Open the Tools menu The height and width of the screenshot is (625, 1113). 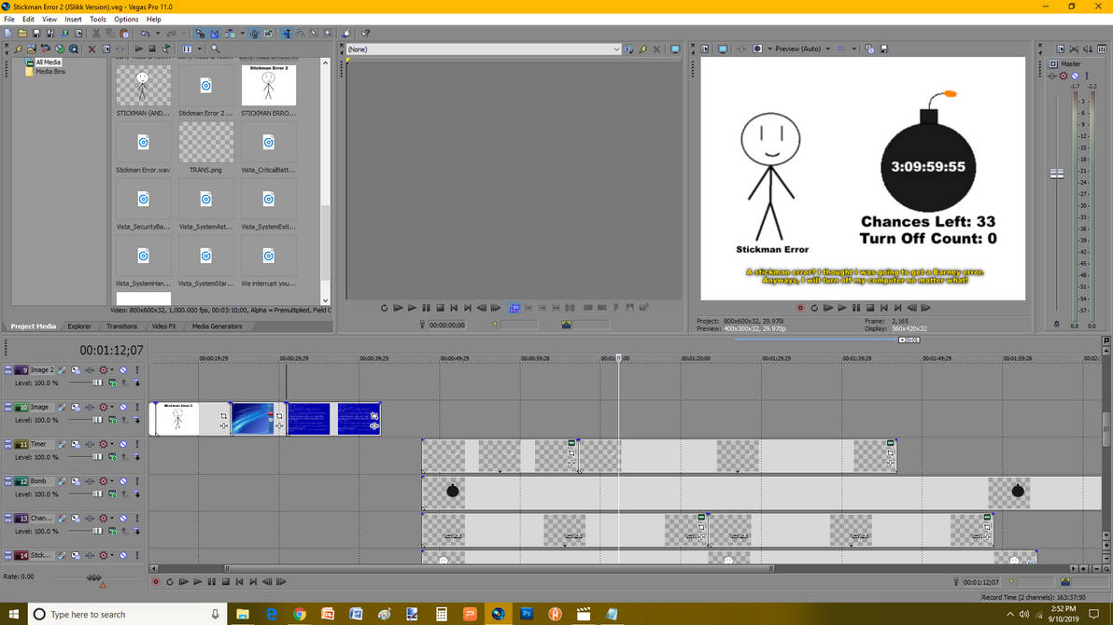point(98,20)
